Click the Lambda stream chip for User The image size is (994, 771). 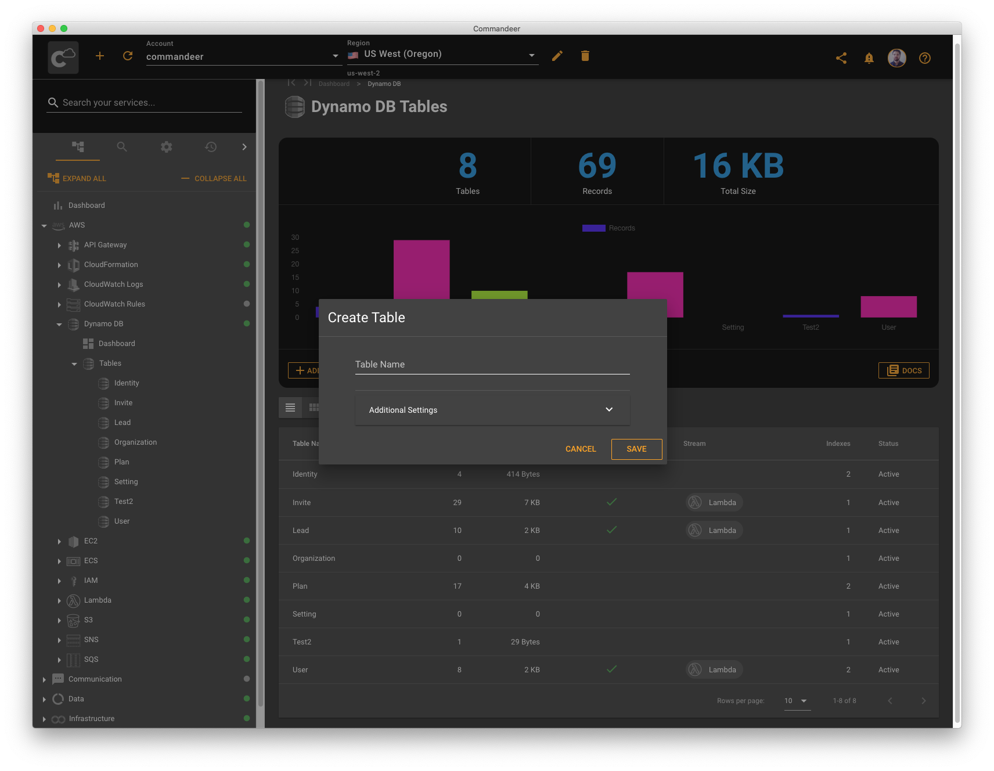pos(715,670)
